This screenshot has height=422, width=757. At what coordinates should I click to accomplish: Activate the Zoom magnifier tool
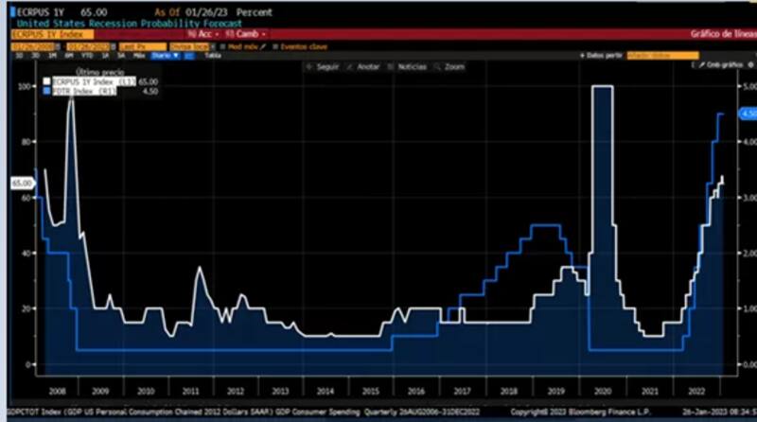[x=450, y=67]
